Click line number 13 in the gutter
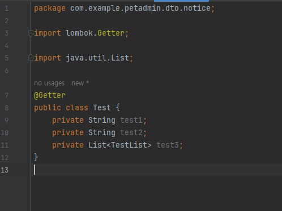This screenshot has height=211, width=282. 5,170
